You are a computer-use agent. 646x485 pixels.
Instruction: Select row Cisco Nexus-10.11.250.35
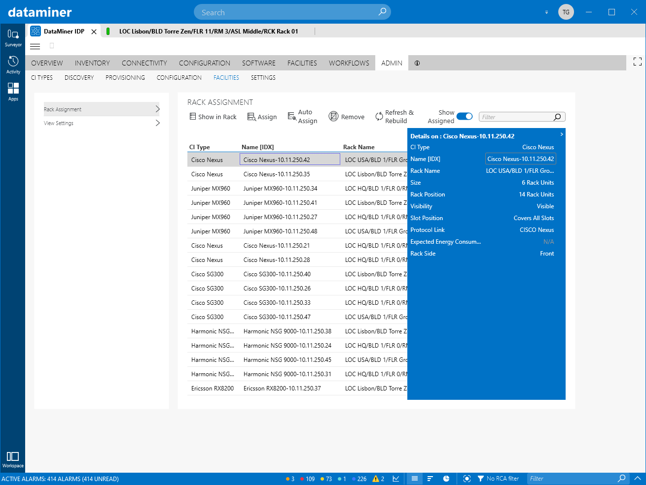click(297, 174)
